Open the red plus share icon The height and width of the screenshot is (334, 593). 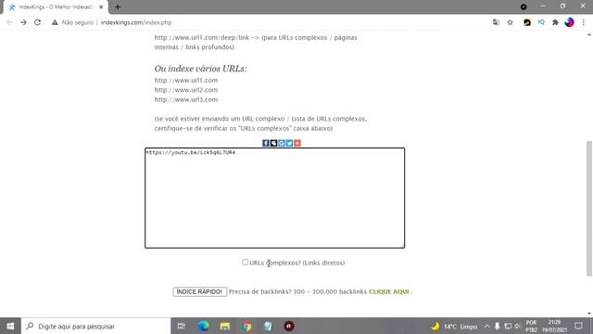click(297, 143)
